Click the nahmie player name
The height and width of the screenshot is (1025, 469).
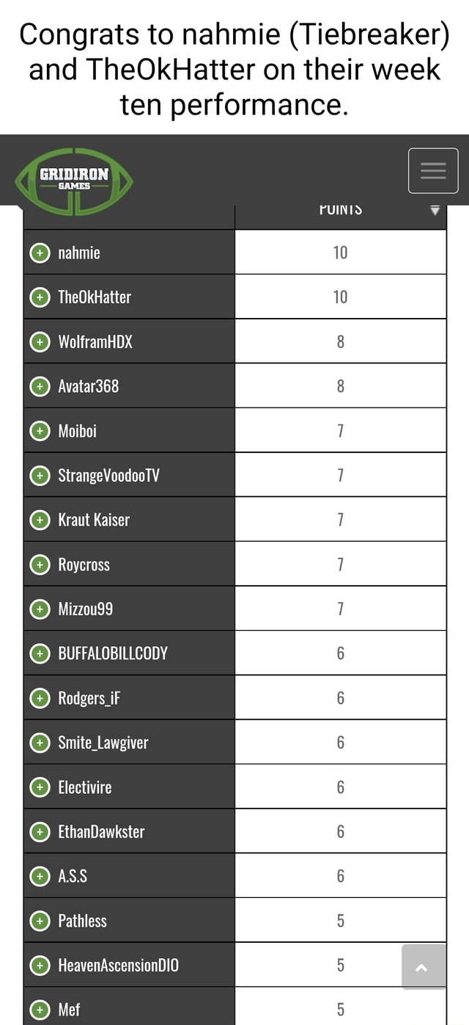(79, 252)
